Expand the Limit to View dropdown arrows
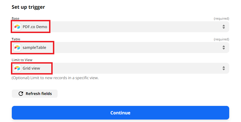 [224, 68]
